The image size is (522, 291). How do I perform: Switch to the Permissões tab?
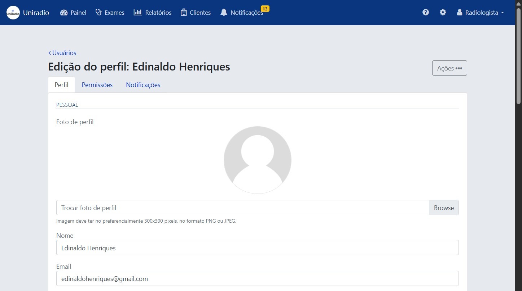click(97, 85)
